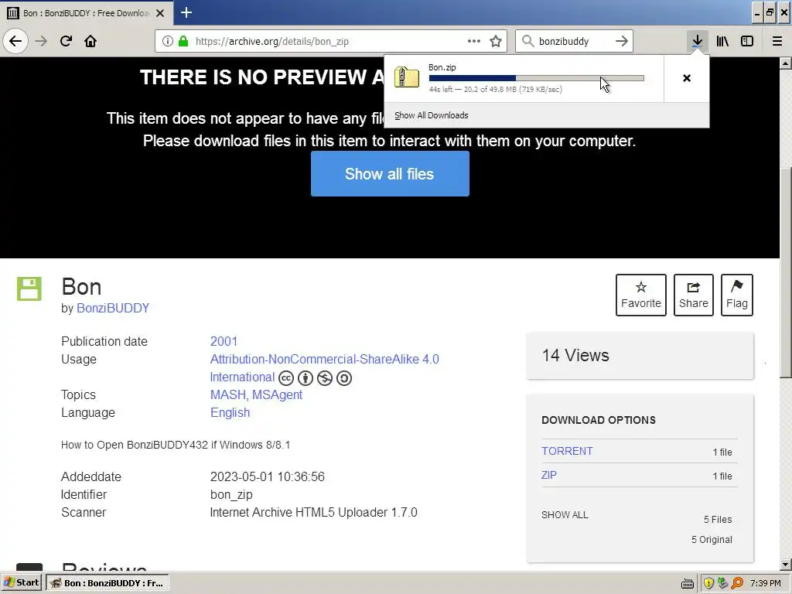Image resolution: width=792 pixels, height=594 pixels.
Task: Click the Bon : BonziBUDDY taskbar button
Action: [107, 583]
